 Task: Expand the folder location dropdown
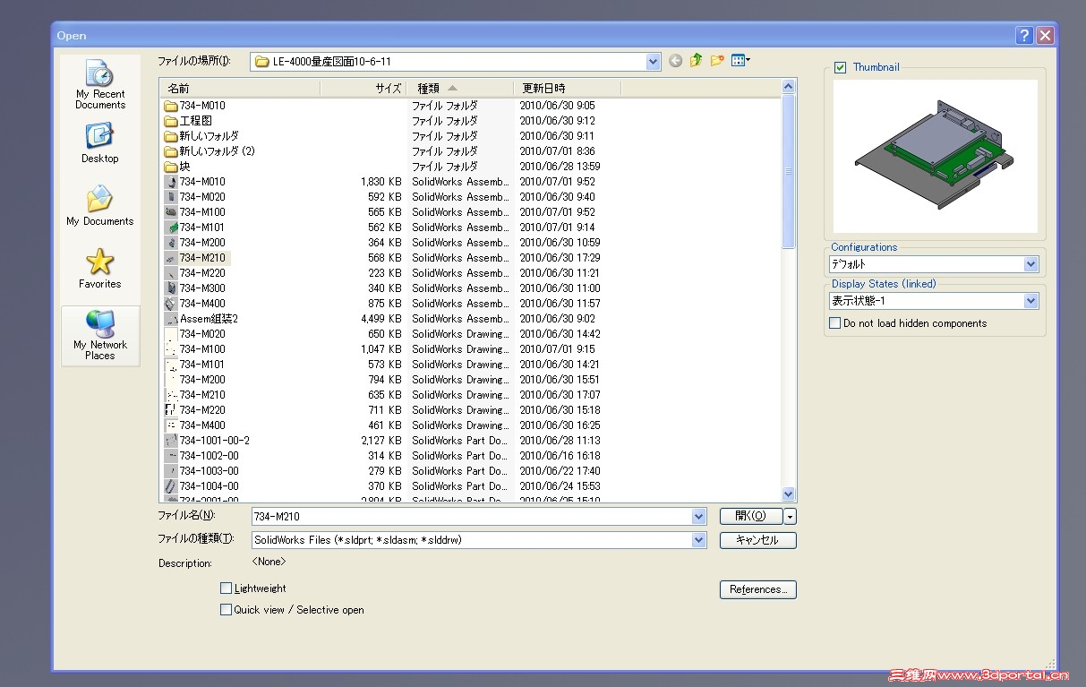coord(653,62)
